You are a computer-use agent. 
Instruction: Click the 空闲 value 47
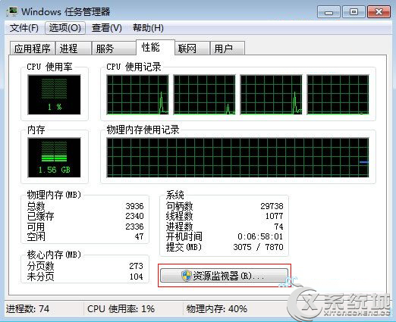[x=139, y=236]
